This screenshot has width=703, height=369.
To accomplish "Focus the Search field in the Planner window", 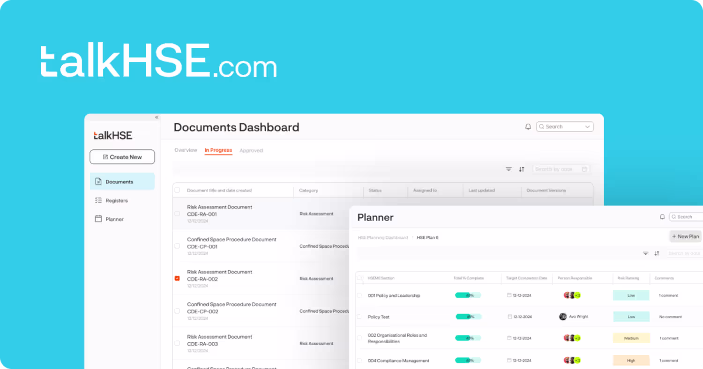I will (x=686, y=217).
